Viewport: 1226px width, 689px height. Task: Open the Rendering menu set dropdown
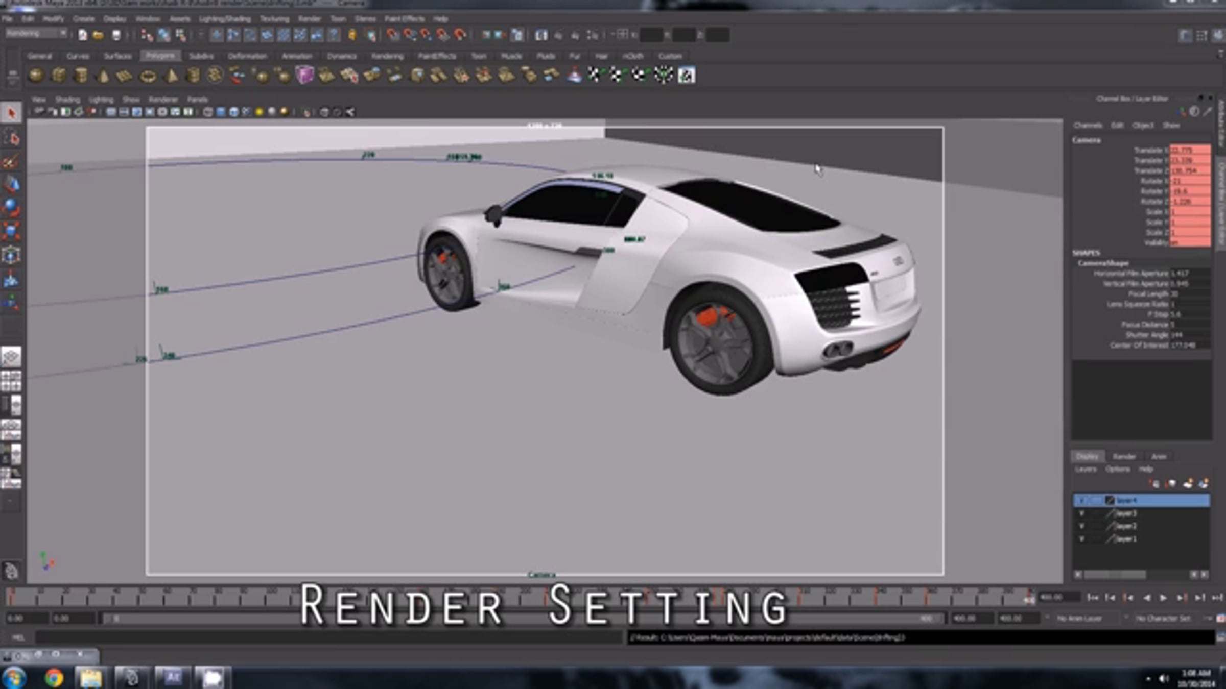tap(37, 34)
